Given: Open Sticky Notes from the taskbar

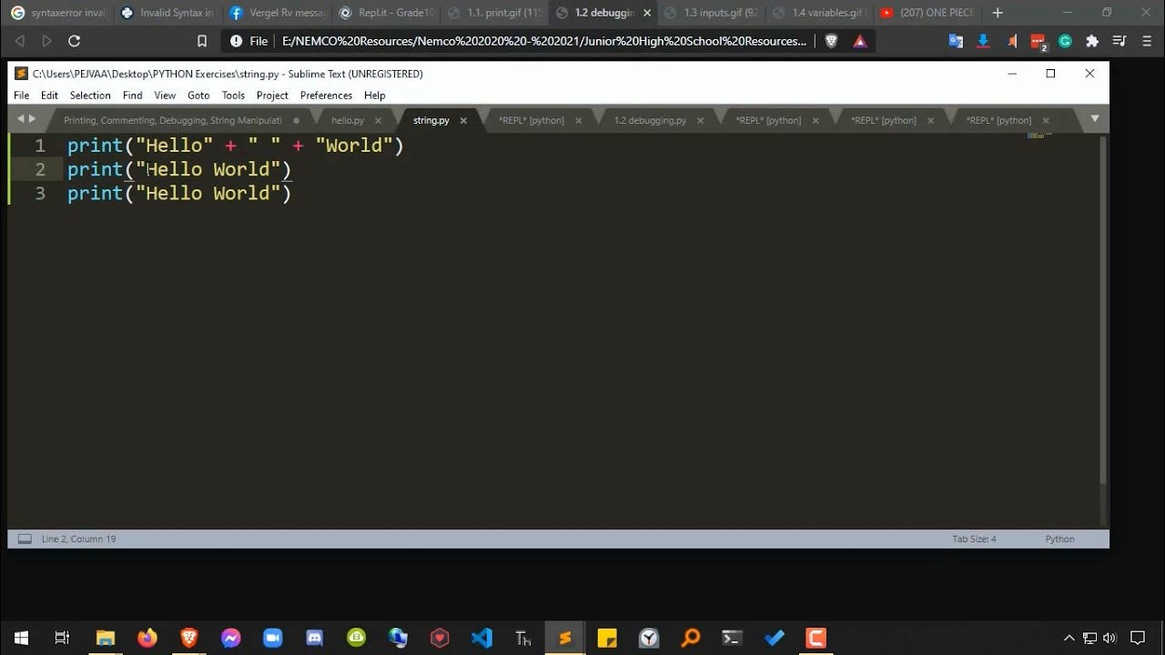Looking at the screenshot, I should pyautogui.click(x=607, y=638).
